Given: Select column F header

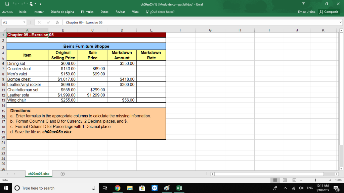Looking at the screenshot, I should tap(181, 30).
